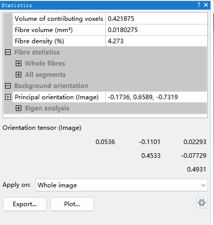214x225 pixels.
Task: Expand the Eigen analysis node
Action: (18, 108)
